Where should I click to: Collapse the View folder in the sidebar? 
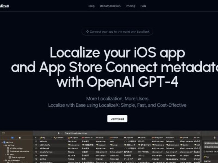click(6, 154)
